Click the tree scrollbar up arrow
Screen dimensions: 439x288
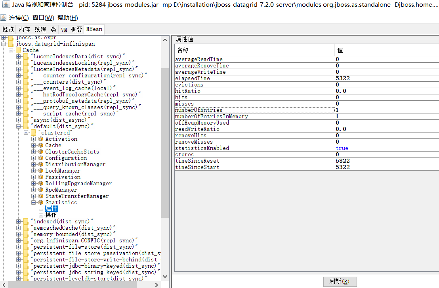click(x=165, y=40)
